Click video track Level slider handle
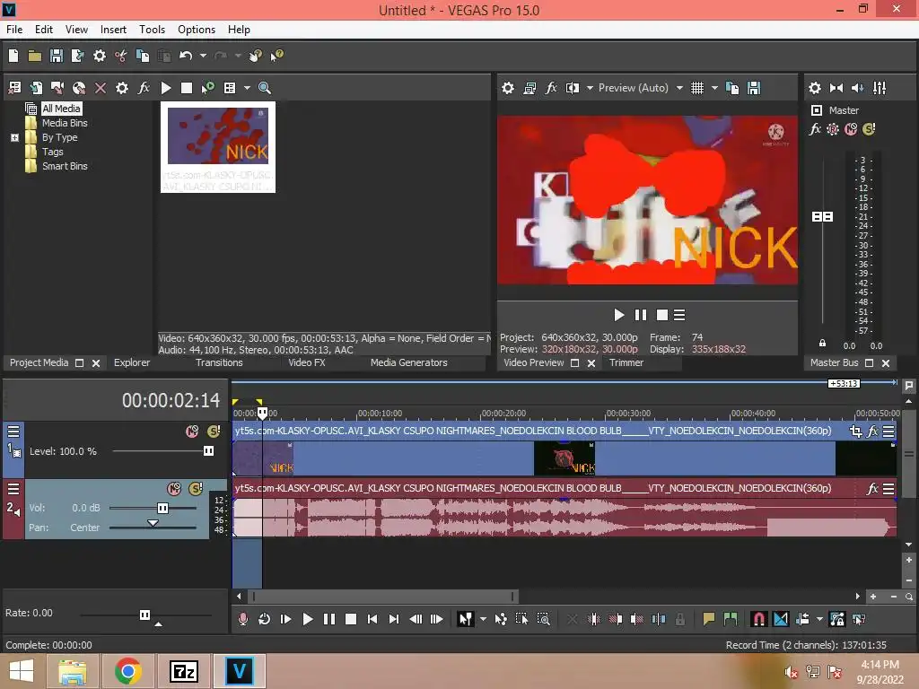This screenshot has width=919, height=689. click(x=208, y=450)
